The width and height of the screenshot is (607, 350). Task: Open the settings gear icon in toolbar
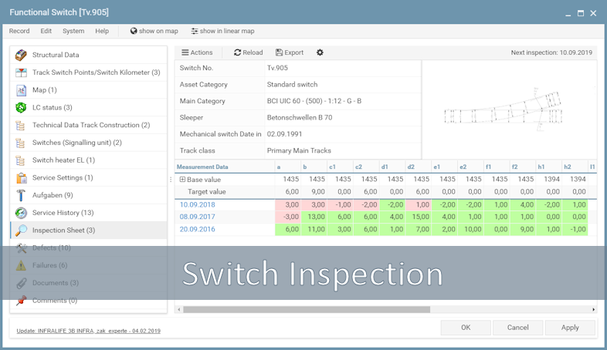[320, 52]
